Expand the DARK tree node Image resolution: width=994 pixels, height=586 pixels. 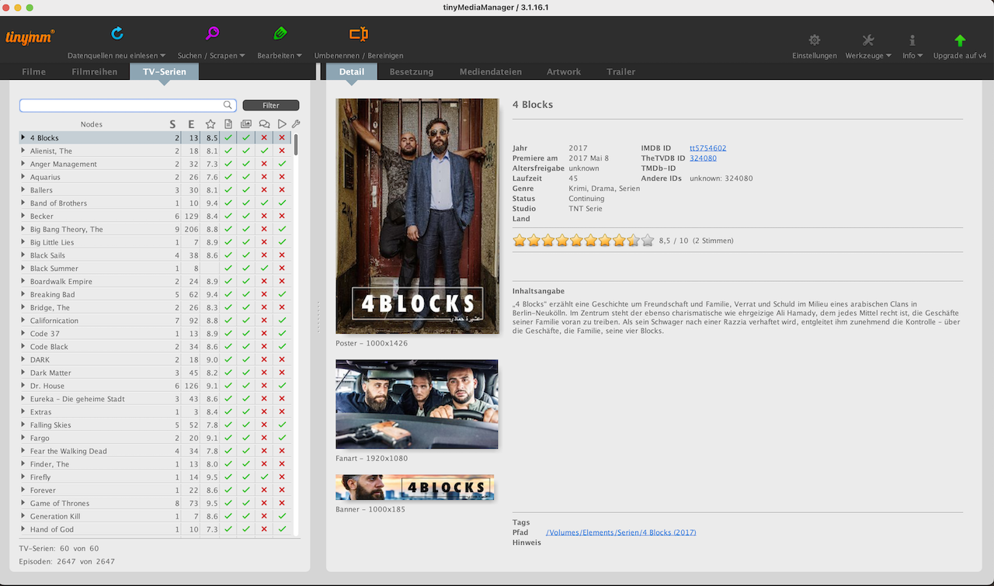pos(23,359)
